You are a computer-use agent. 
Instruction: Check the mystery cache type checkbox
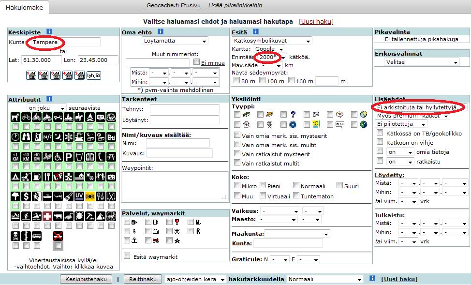283,115
